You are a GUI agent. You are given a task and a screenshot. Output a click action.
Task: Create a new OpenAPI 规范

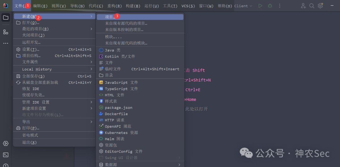click(140, 126)
